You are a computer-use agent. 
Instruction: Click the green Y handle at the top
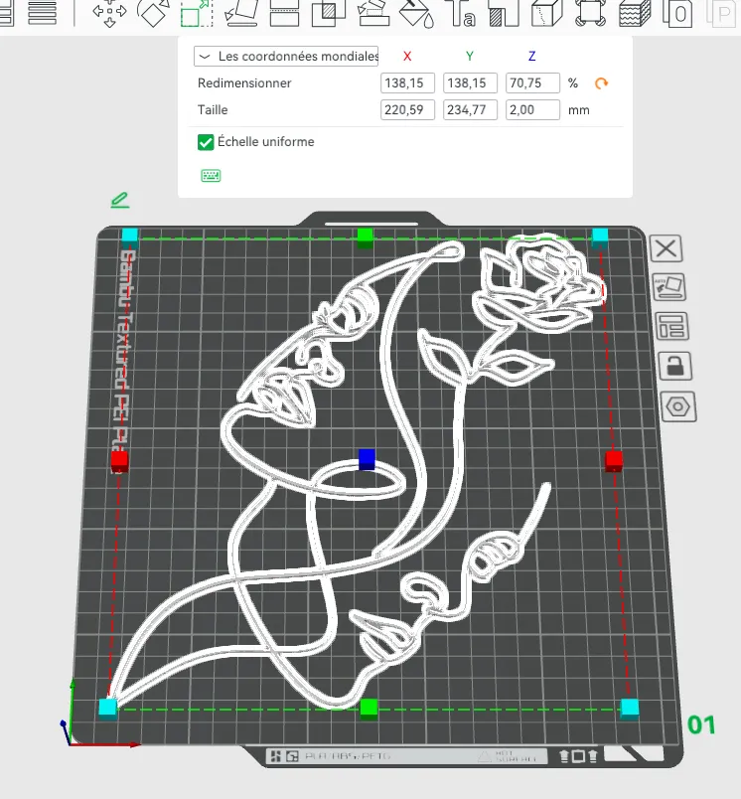click(x=366, y=239)
